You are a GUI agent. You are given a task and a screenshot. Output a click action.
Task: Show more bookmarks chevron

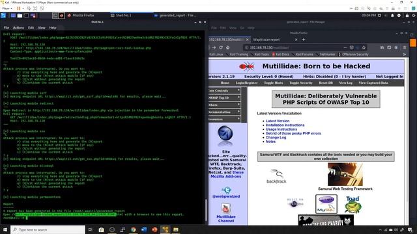(x=405, y=55)
